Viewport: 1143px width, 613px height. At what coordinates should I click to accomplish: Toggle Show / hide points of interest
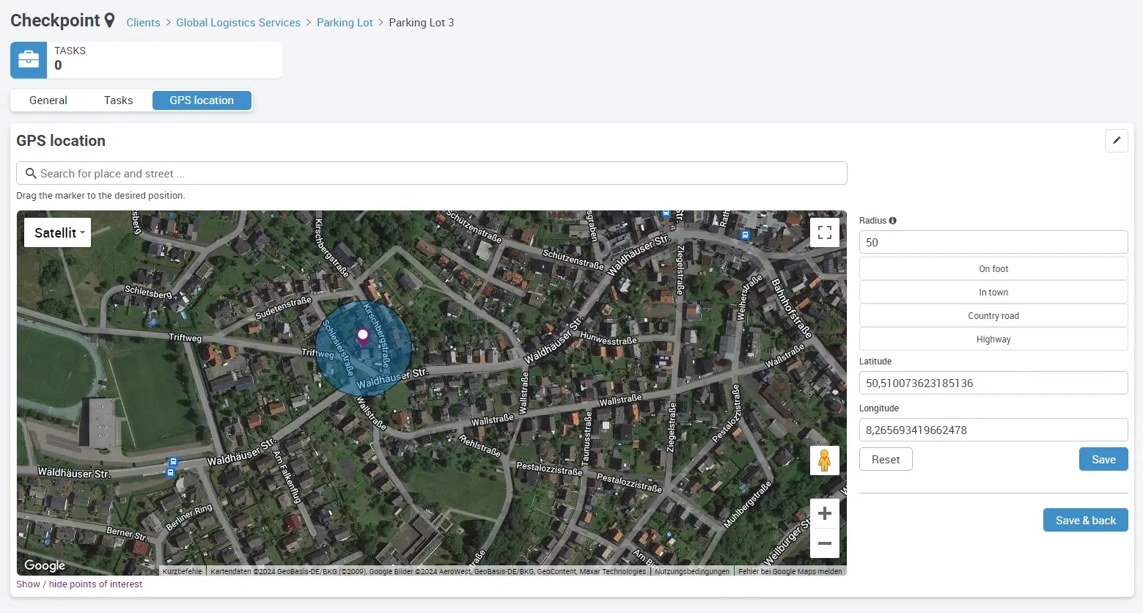tap(78, 584)
